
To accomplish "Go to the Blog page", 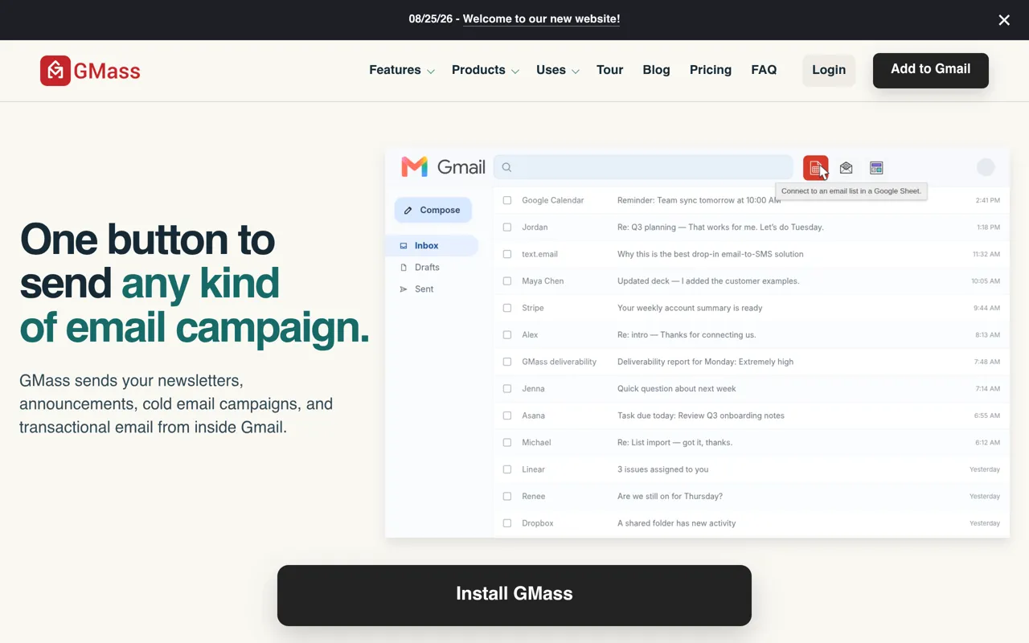I will (656, 70).
